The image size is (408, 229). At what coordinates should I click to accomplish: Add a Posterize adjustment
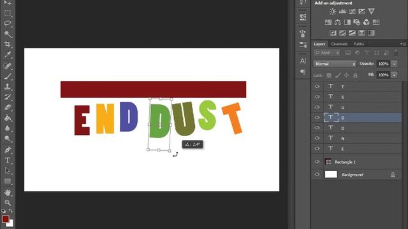pos(342,33)
